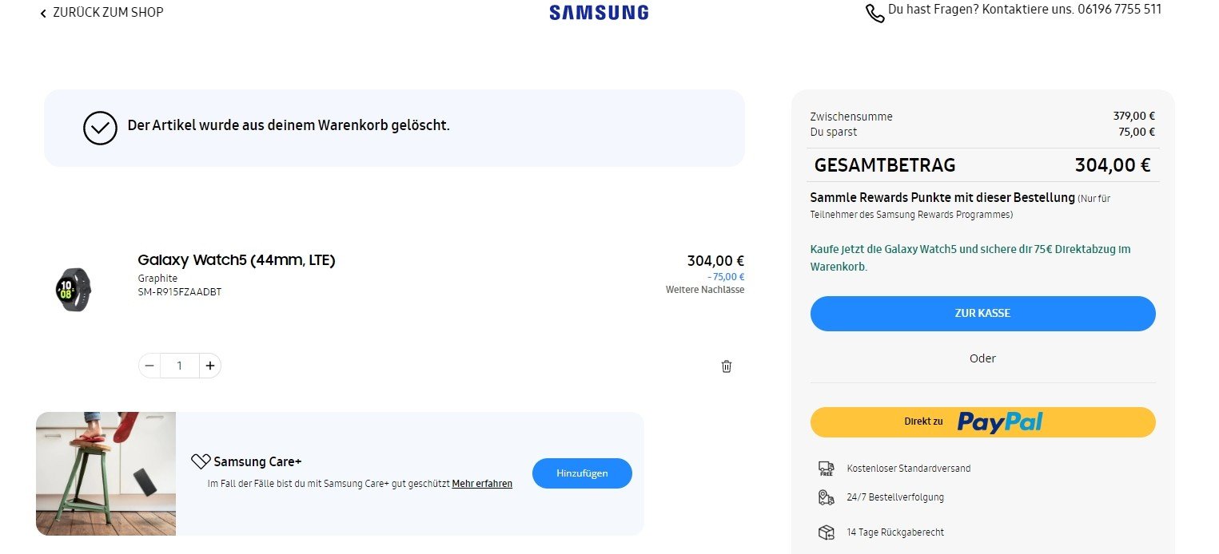Click the phone icon in the header
The image size is (1219, 554).
(x=874, y=13)
